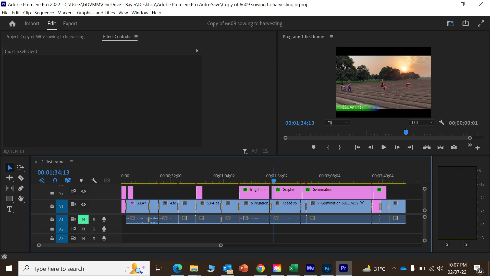Add marker in Program monitor
Image resolution: width=490 pixels, height=276 pixels.
click(314, 147)
